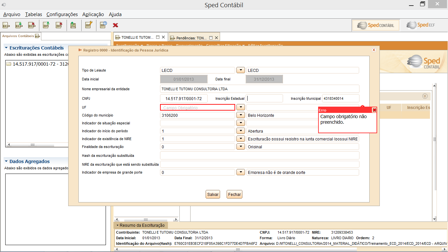Dismiss the red Erro popup
The image size is (448, 252).
pyautogui.click(x=374, y=110)
